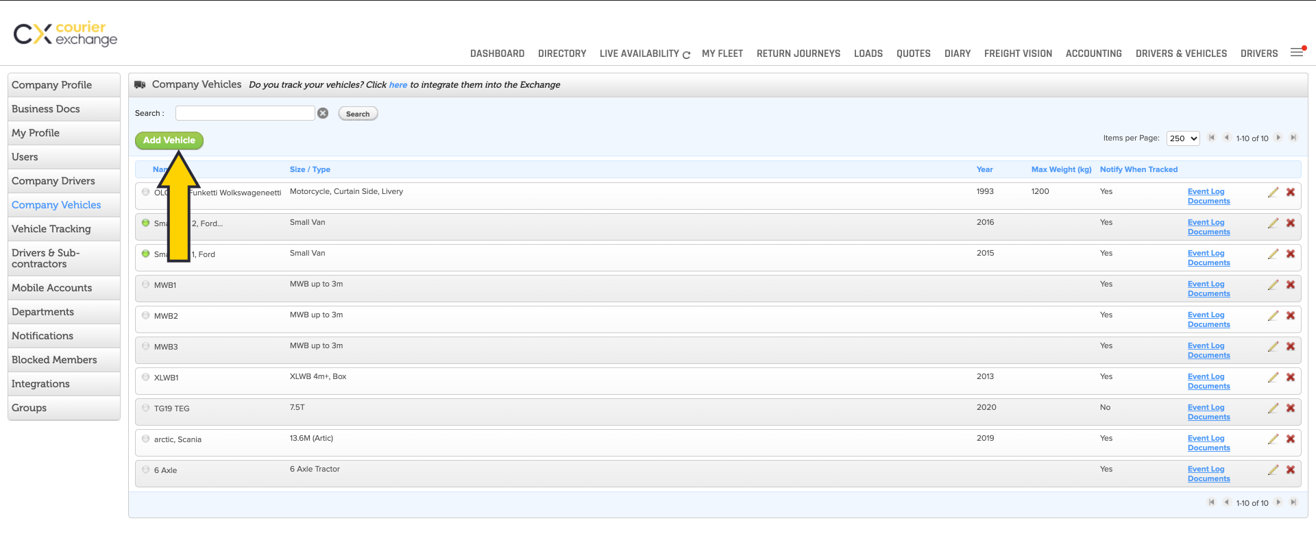1316x547 pixels.
Task: Open the My Fleet menu
Action: click(722, 53)
